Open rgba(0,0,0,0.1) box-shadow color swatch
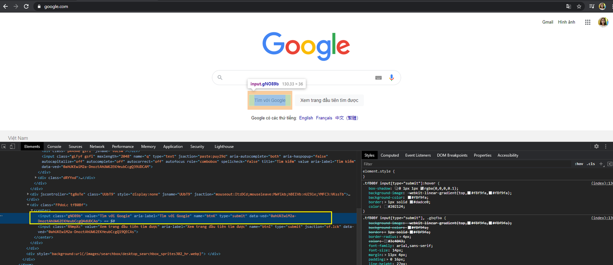613x265 pixels. (x=422, y=188)
